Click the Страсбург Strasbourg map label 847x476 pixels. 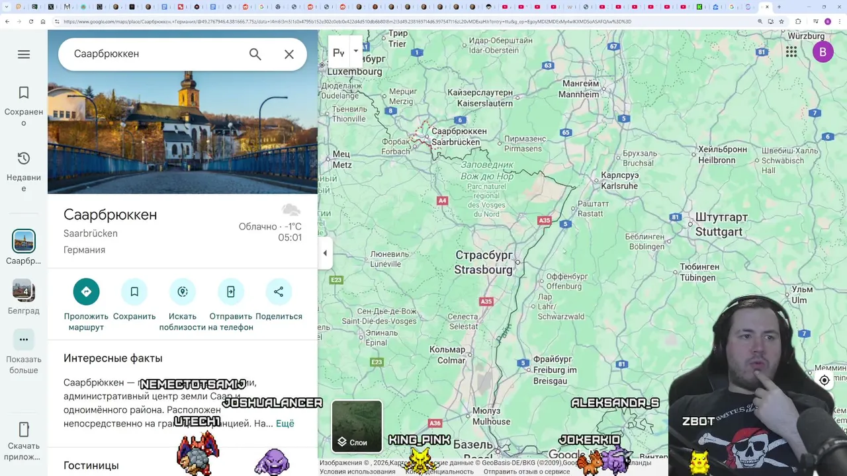[484, 262]
